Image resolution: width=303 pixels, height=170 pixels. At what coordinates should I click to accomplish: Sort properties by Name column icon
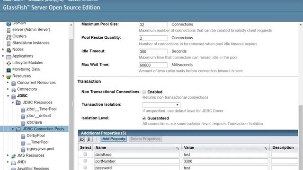[178, 148]
